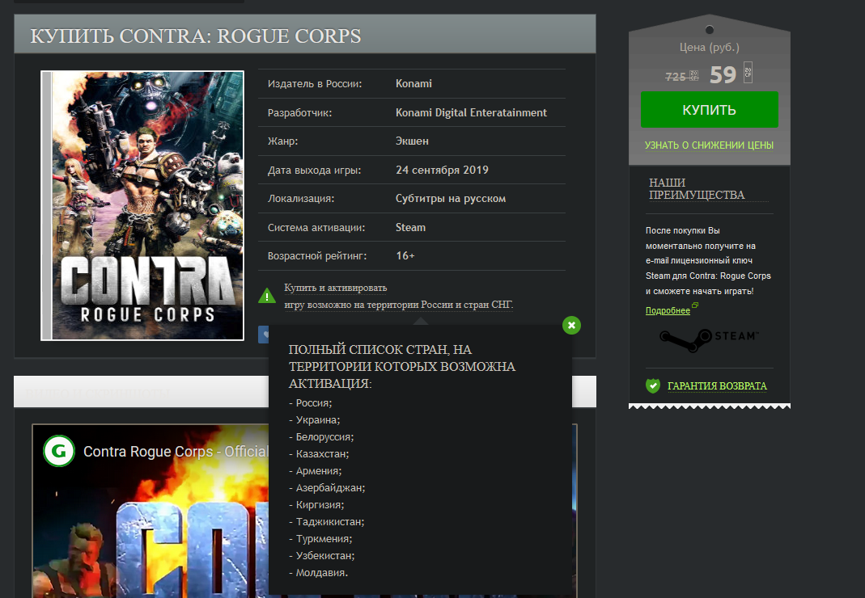
Task: Select age rating 16+
Action: 405,255
